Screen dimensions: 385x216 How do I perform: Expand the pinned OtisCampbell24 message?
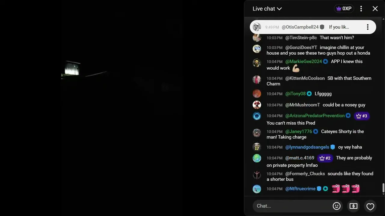(313, 27)
